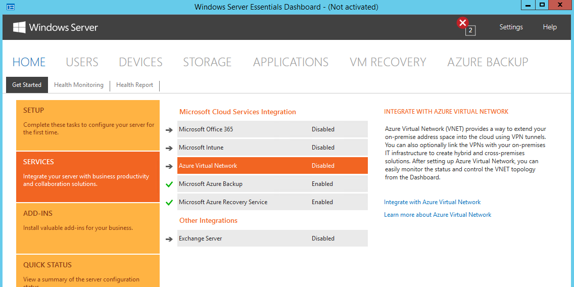Screen dimensions: 574x287
Task: Select the SETUP category panel
Action: (88, 125)
